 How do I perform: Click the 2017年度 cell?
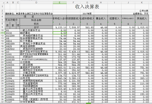pos(87,14)
